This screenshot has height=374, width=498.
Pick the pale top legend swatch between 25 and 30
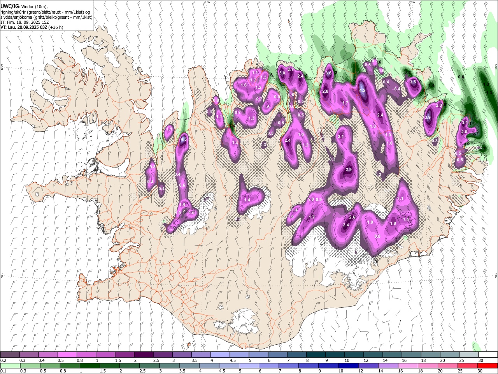pos(468,355)
